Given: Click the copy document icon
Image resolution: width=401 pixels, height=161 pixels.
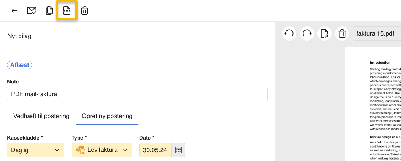Looking at the screenshot, I should 49,11.
